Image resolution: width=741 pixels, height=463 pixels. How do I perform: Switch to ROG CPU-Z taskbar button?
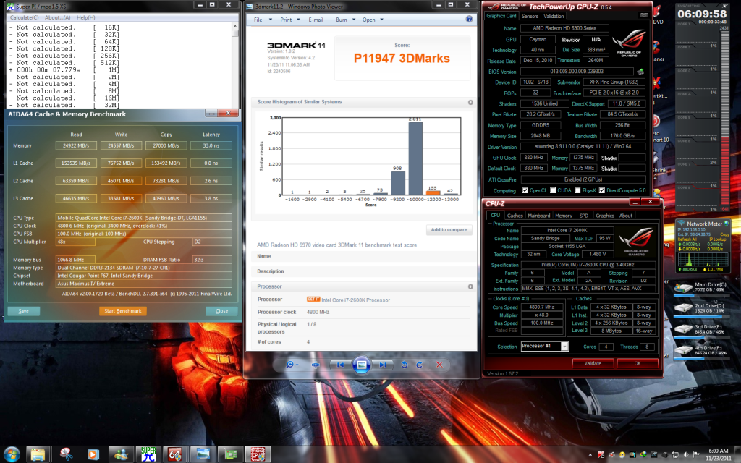258,454
